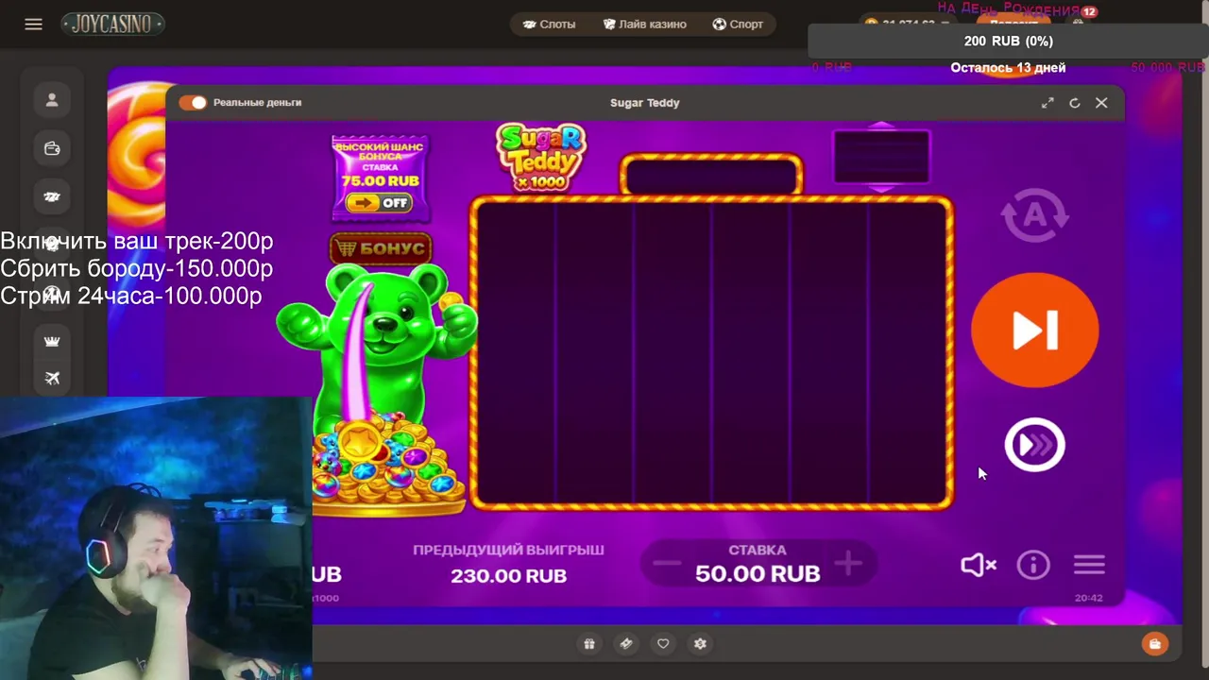Image resolution: width=1209 pixels, height=680 pixels.
Task: Decrease the bet with minus button
Action: [667, 564]
